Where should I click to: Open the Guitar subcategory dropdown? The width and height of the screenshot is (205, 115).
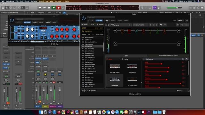(x=132, y=59)
